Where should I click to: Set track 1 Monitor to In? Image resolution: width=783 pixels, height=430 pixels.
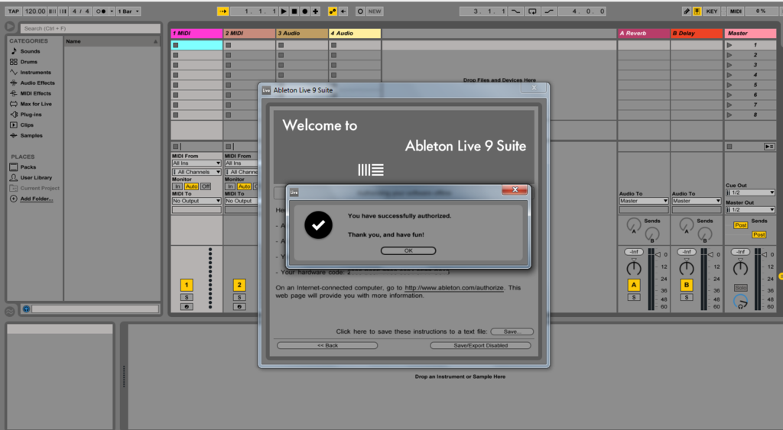[x=177, y=186]
